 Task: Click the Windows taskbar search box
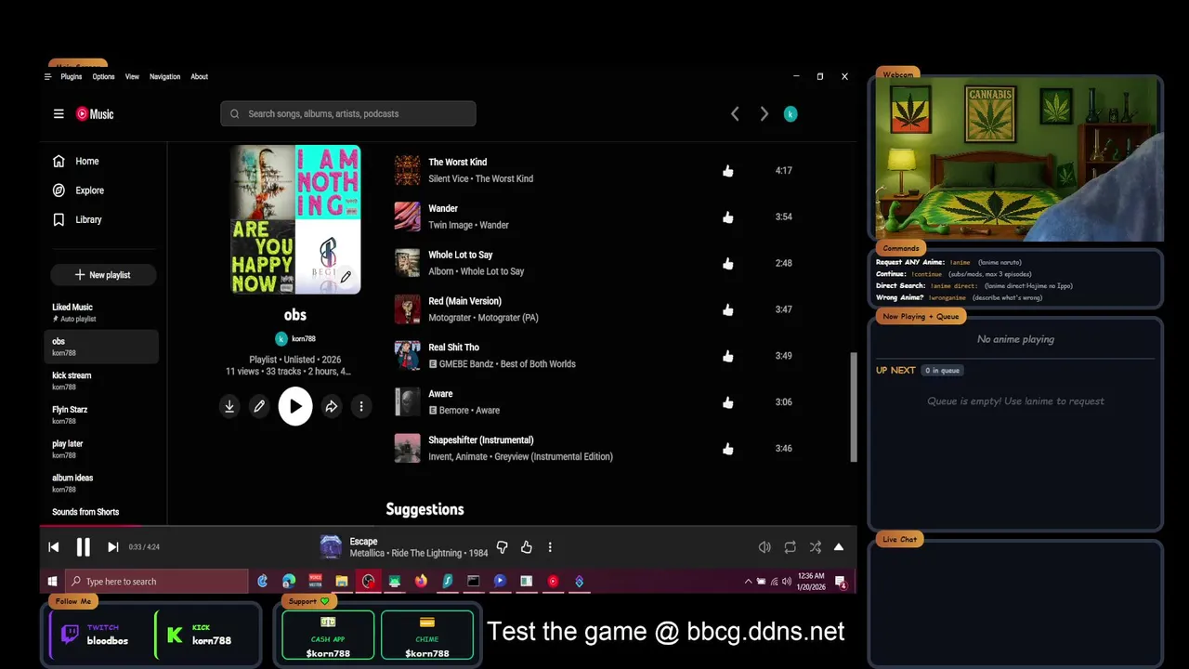pos(156,582)
